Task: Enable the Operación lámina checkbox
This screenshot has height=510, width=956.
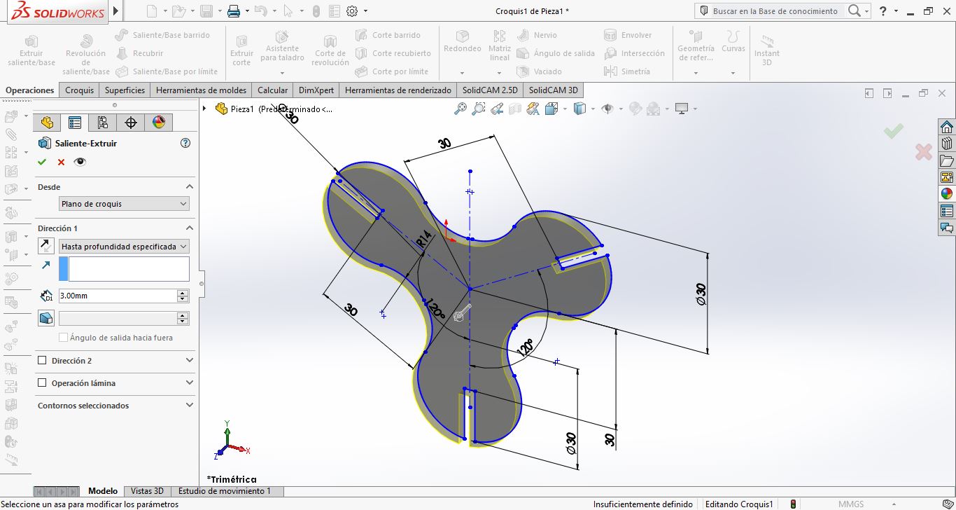Action: pyautogui.click(x=42, y=383)
